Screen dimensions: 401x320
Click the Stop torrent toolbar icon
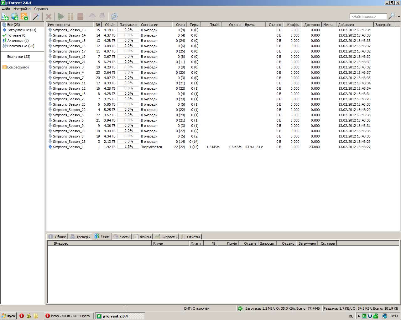pos(80,16)
